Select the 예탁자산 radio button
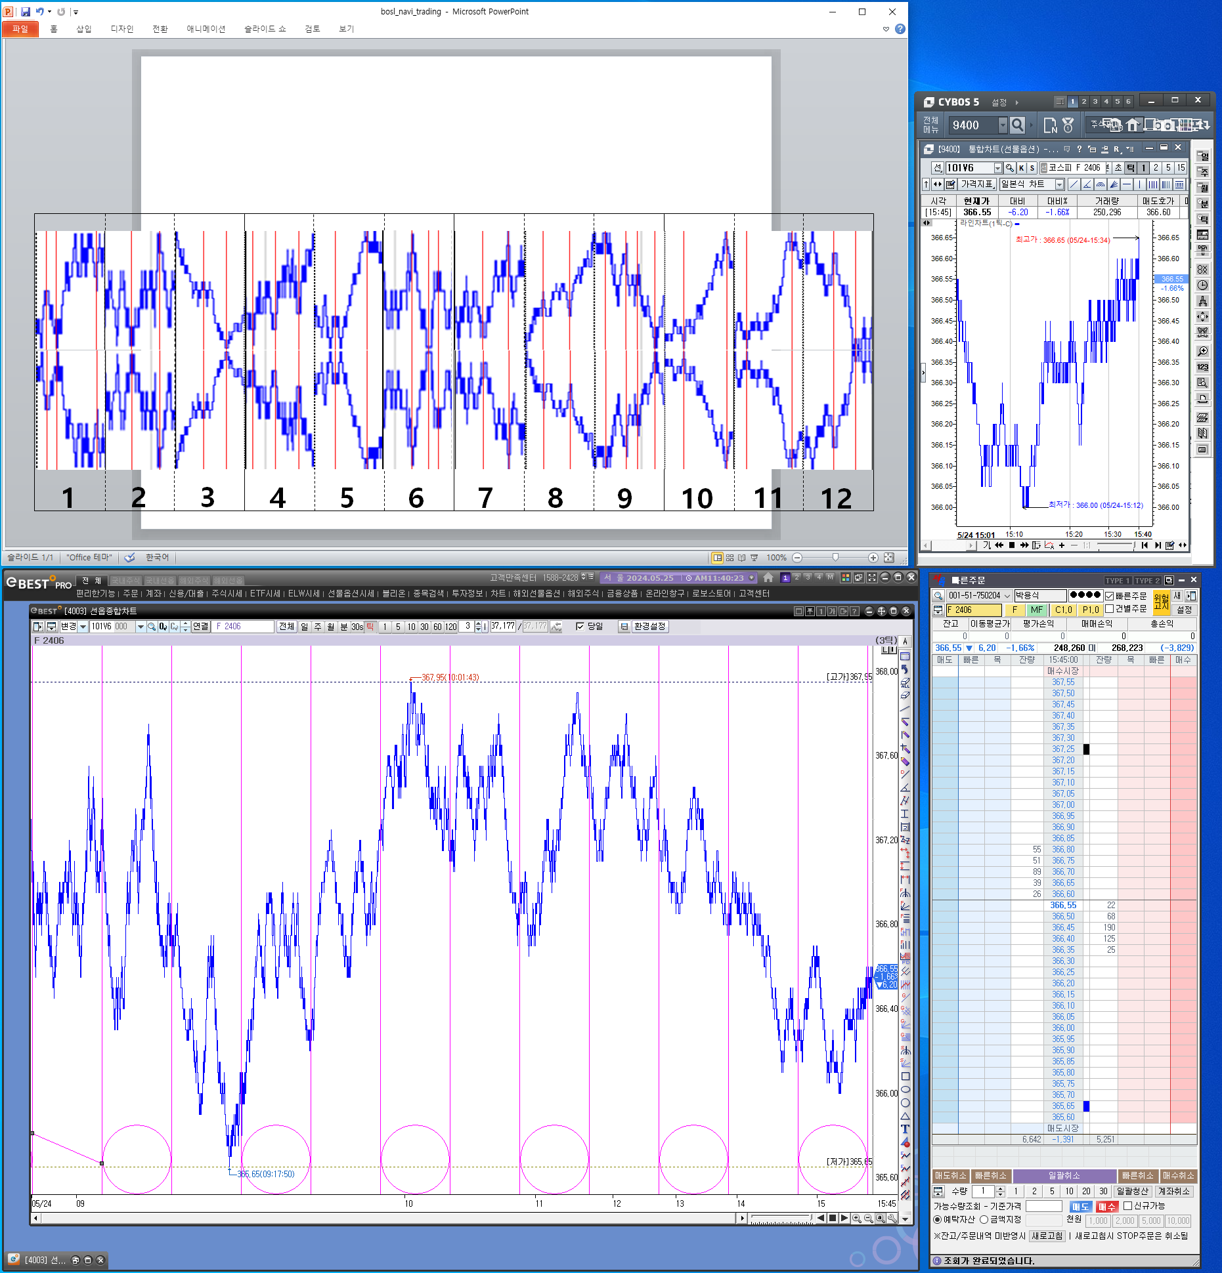This screenshot has width=1222, height=1273. 938,1220
